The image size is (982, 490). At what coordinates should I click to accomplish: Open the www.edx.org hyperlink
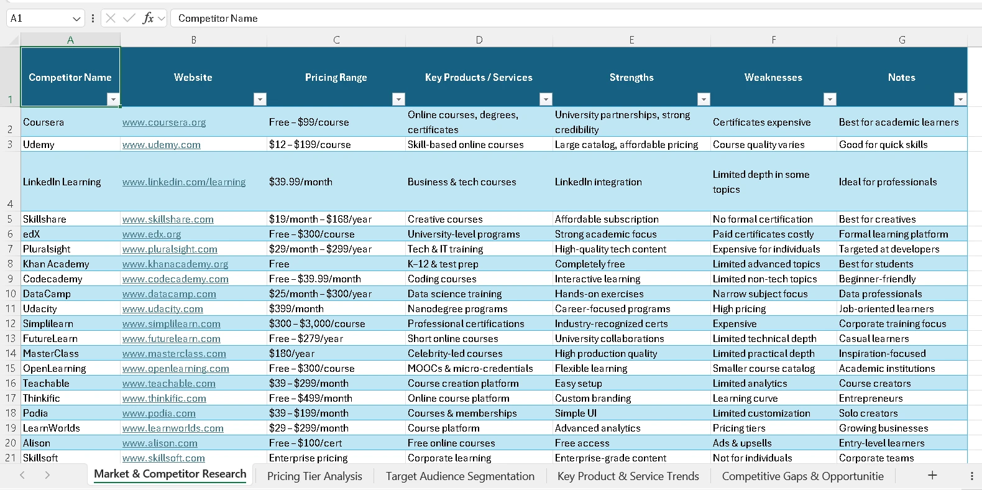coord(152,234)
